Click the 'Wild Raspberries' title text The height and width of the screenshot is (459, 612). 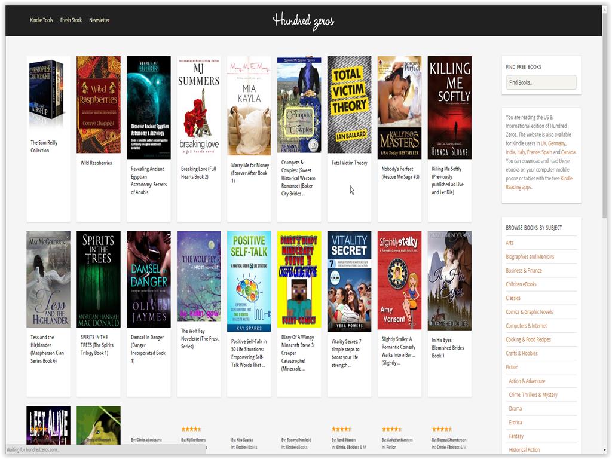96,163
